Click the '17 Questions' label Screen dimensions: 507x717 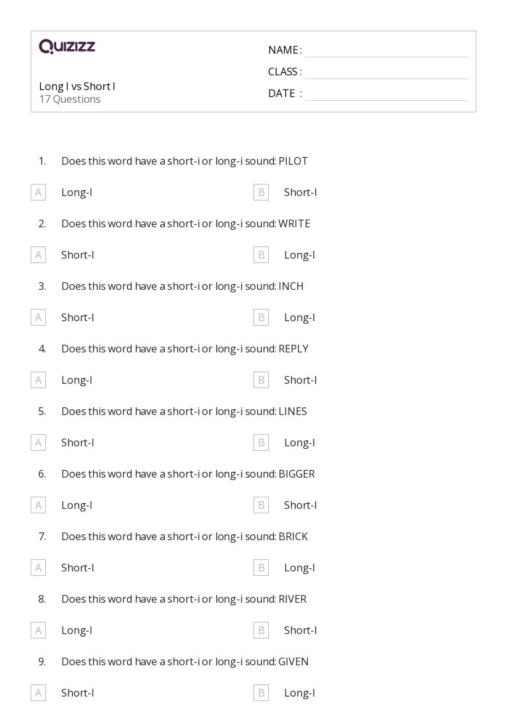pyautogui.click(x=70, y=99)
